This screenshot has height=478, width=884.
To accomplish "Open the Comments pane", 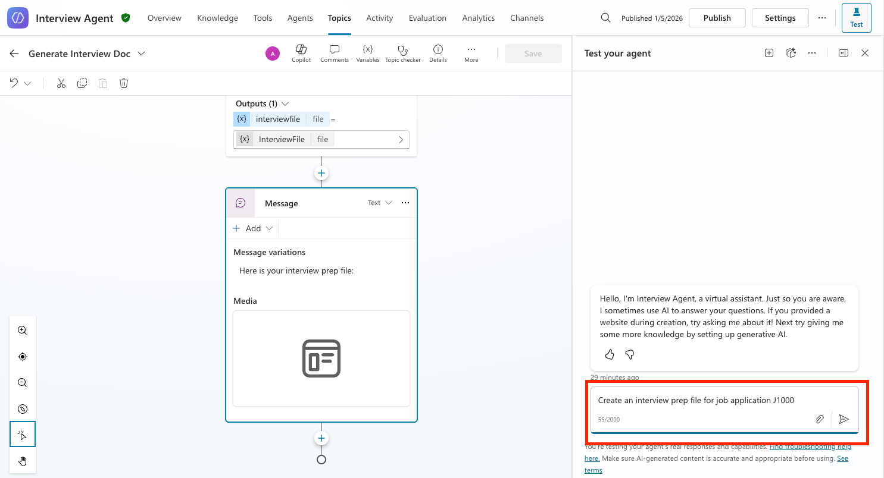I will point(335,53).
